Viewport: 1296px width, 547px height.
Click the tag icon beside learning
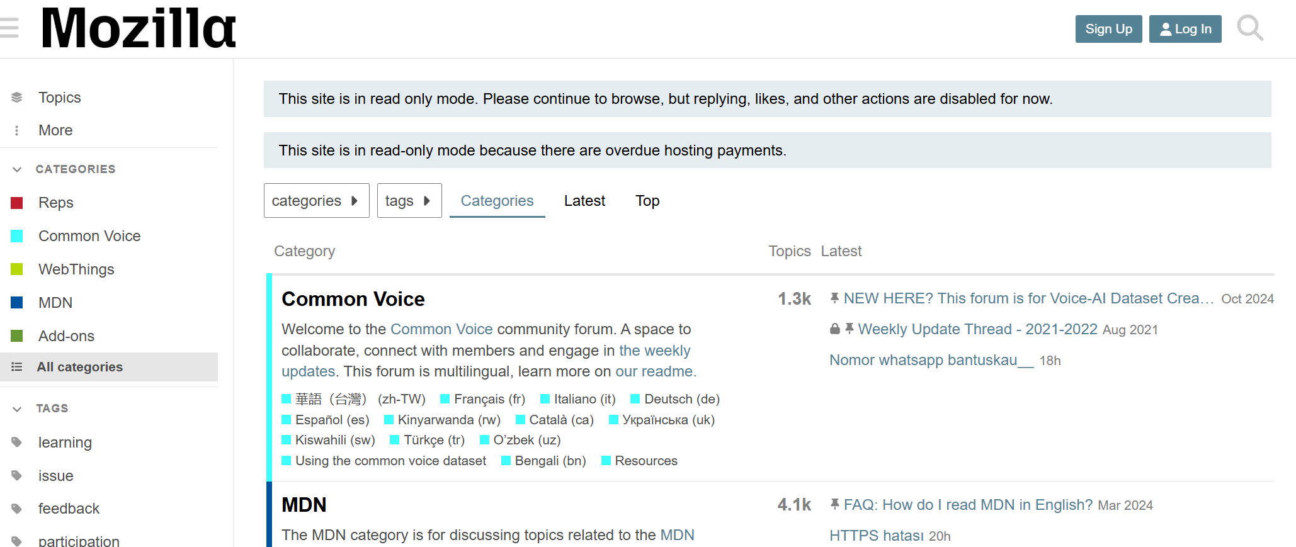17,443
